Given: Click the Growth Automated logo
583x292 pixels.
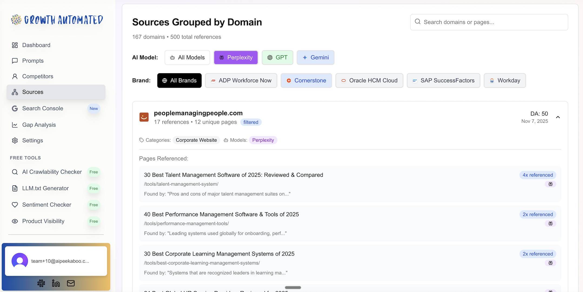Looking at the screenshot, I should (x=57, y=20).
